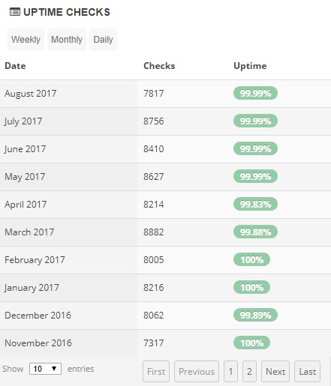Go to the Previous page
Viewport: 331px width, 386px height.
[x=197, y=372]
